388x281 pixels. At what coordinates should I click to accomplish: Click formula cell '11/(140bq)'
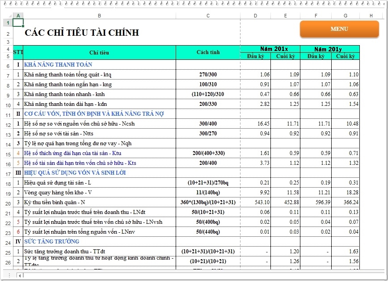pos(208,193)
